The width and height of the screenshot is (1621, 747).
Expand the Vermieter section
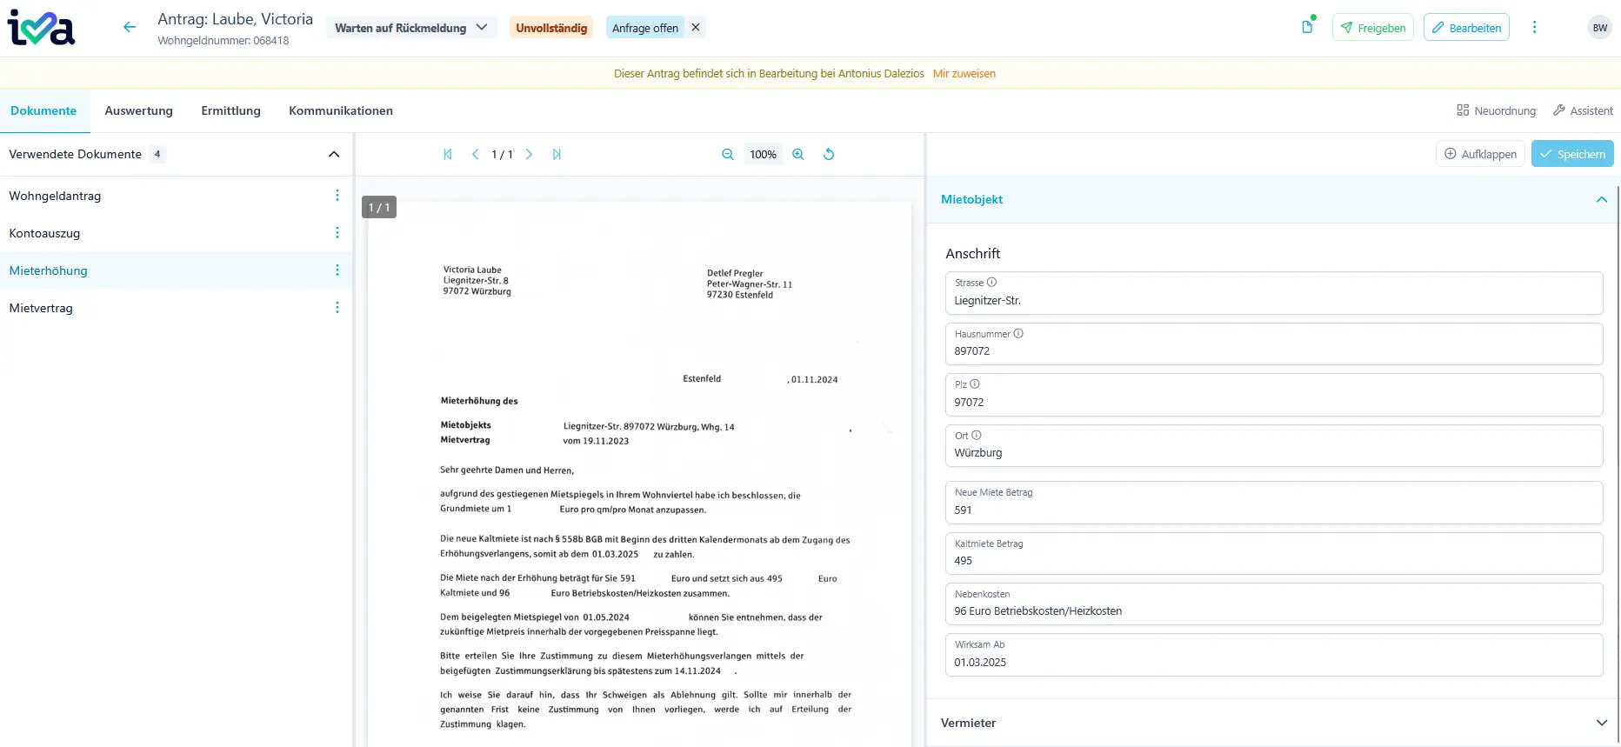[1601, 723]
